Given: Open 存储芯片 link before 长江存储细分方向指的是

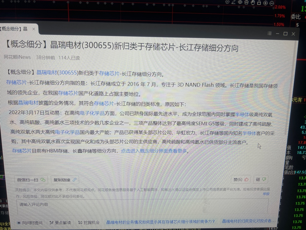Looking at the screenshot, I should pos(16,82).
